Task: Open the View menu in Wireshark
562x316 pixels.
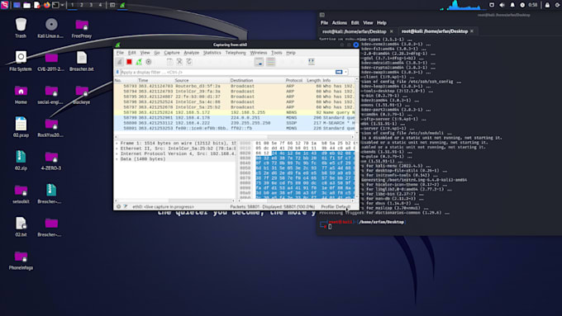Action: click(145, 53)
